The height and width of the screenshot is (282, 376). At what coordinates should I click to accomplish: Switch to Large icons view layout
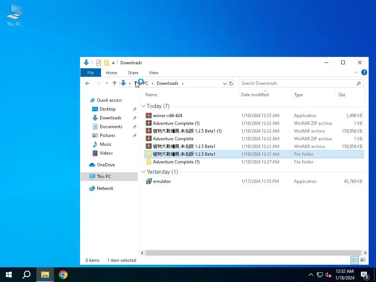coord(363,260)
